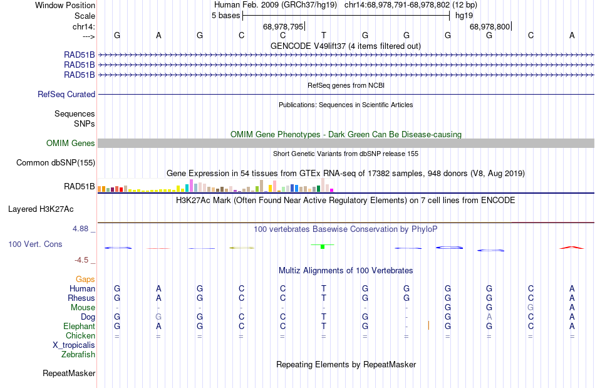Click the T base in the Dog alignment row
The height and width of the screenshot is (388, 595).
pos(324,317)
